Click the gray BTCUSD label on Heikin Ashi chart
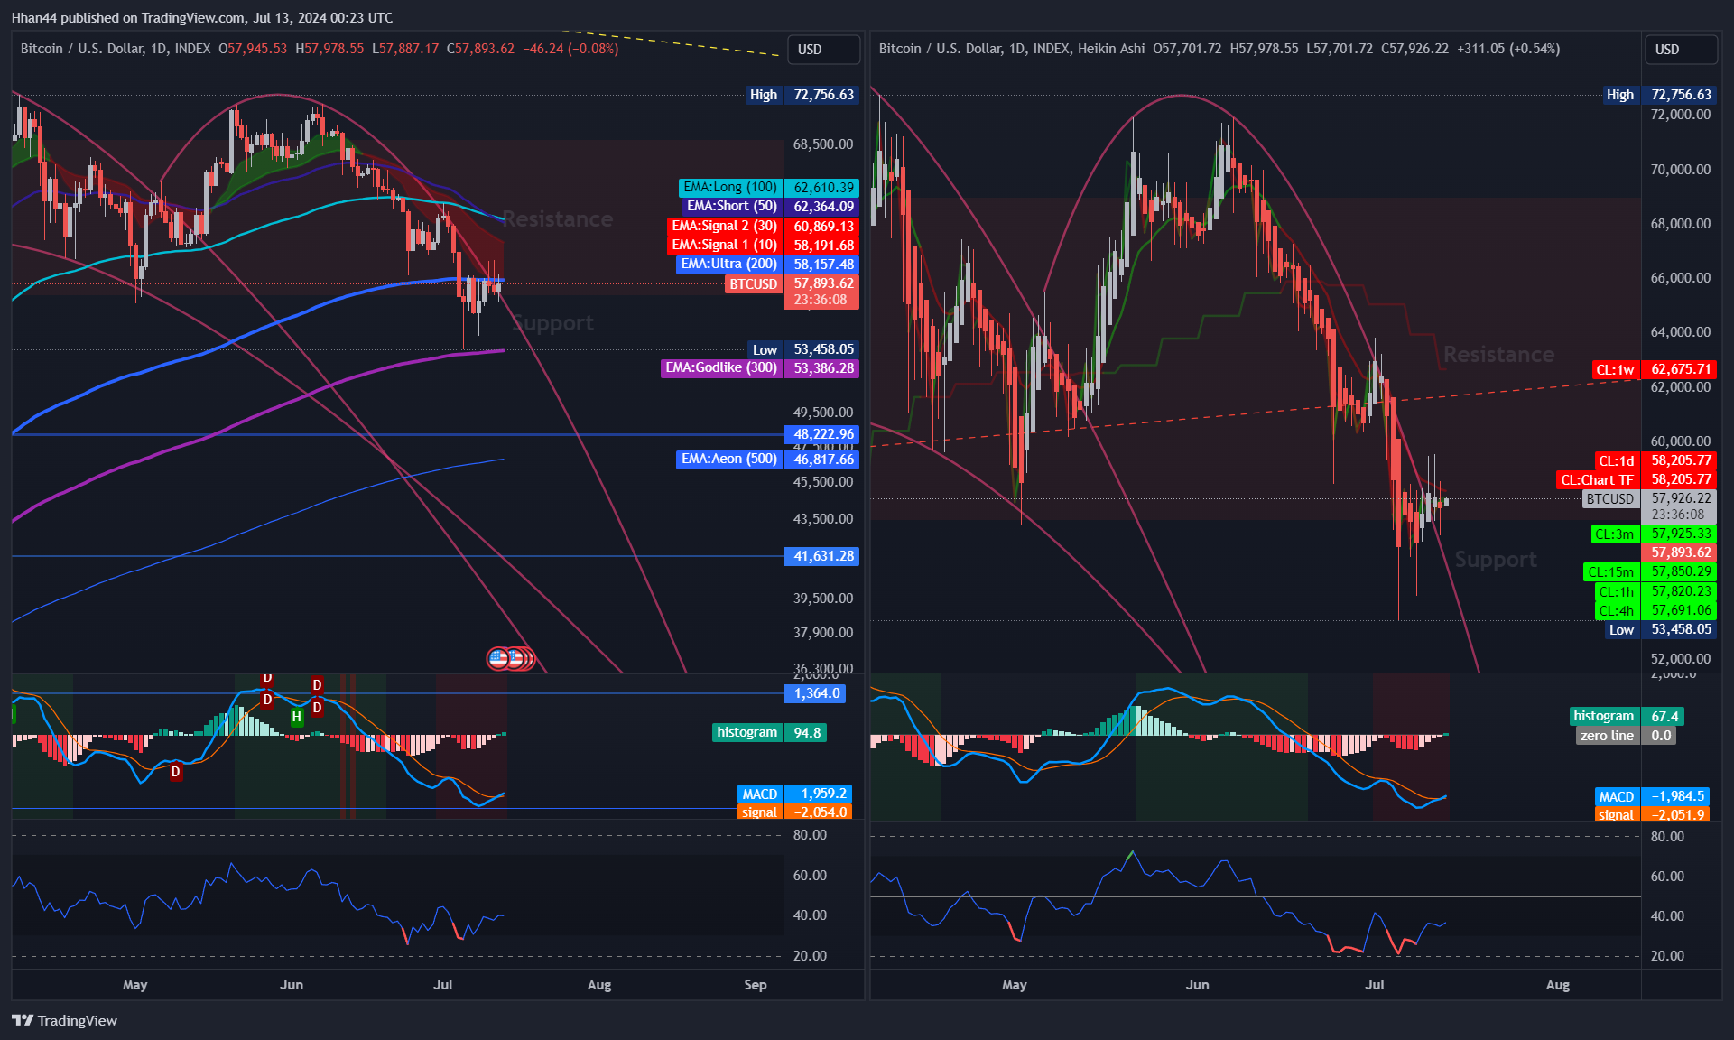1734x1040 pixels. point(1610,499)
